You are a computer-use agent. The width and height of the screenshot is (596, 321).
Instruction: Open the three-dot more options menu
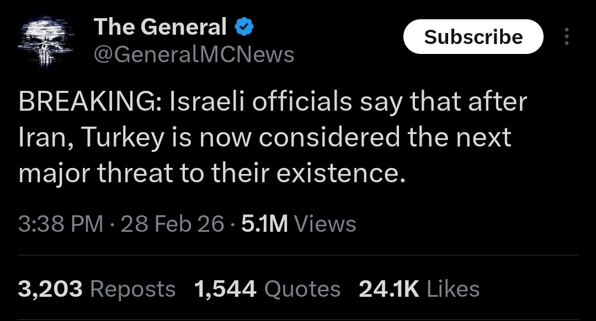[x=566, y=36]
